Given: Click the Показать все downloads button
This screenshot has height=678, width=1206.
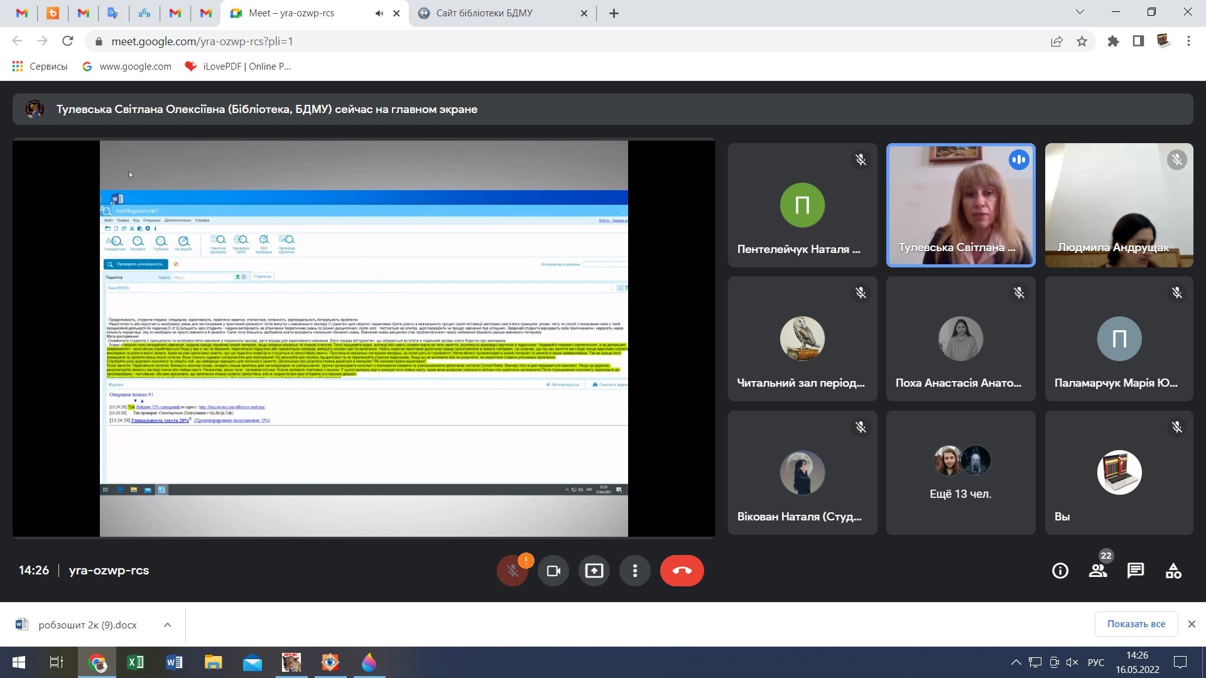Looking at the screenshot, I should tap(1136, 624).
